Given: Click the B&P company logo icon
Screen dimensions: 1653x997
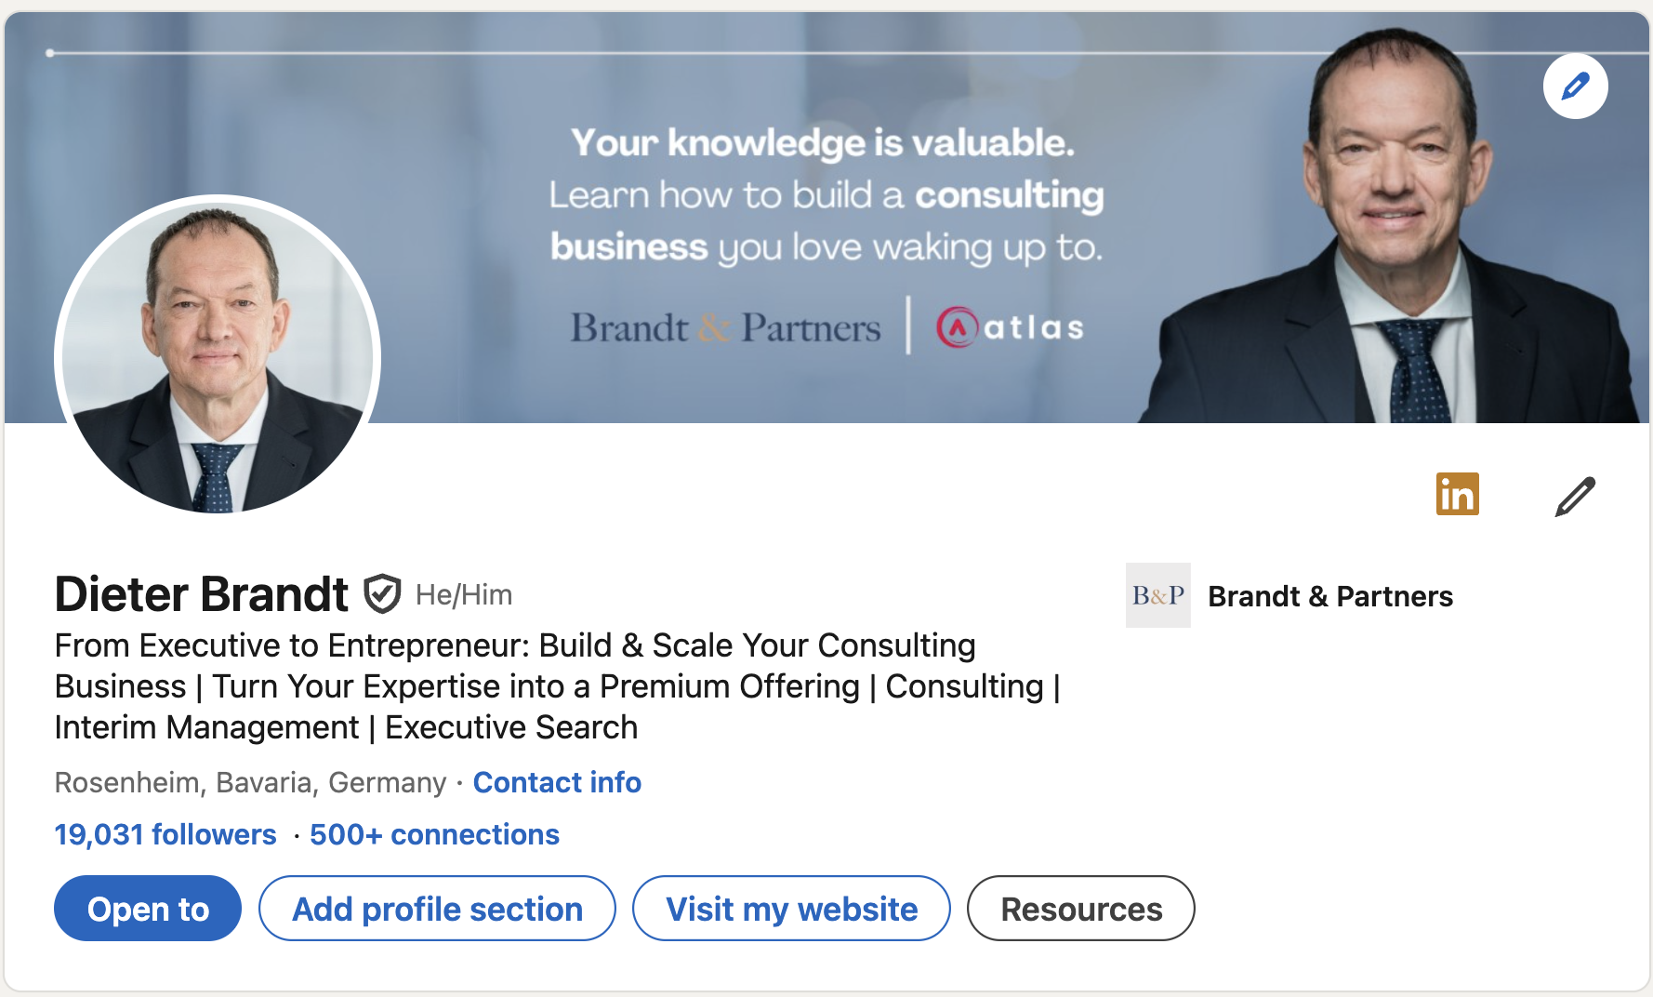Looking at the screenshot, I should pyautogui.click(x=1157, y=595).
